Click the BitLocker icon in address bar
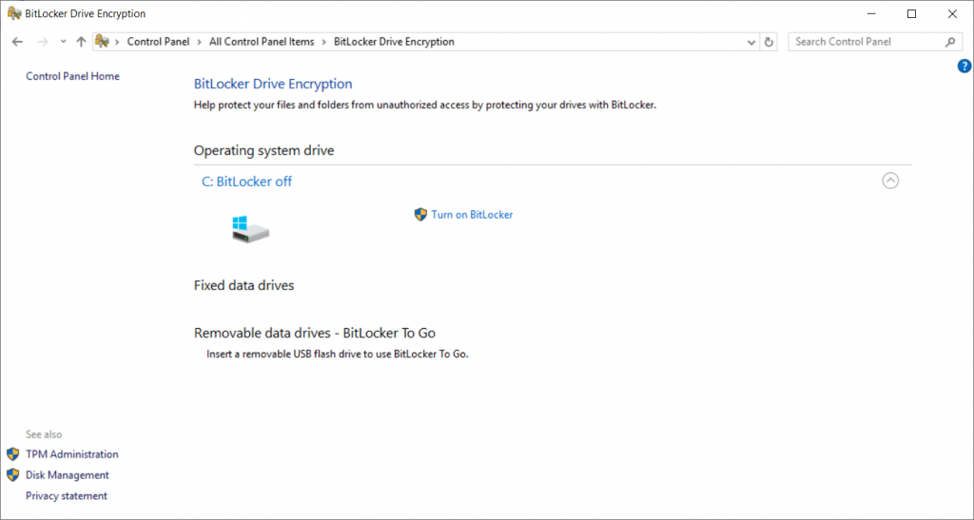This screenshot has width=974, height=520. 103,42
